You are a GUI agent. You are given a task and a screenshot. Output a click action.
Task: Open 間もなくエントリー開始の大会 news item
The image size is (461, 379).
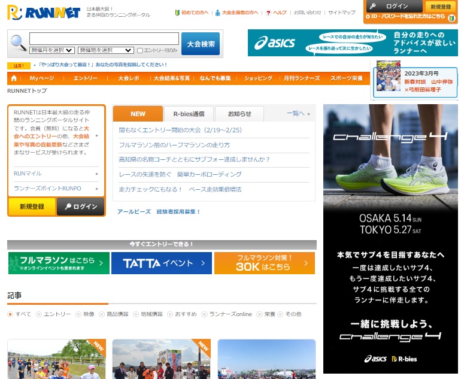180,131
